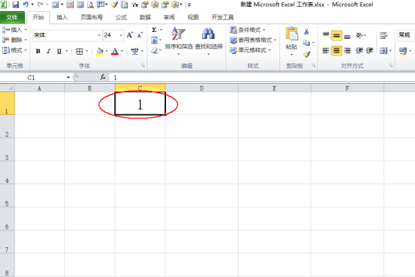The image size is (415, 277).
Task: Open the fill color dropdown arrow
Action: (107, 51)
